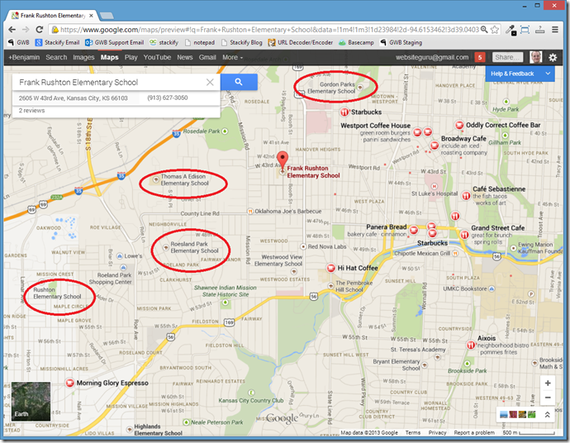
Task: Open the Stackify Email bookmark
Action: point(57,42)
